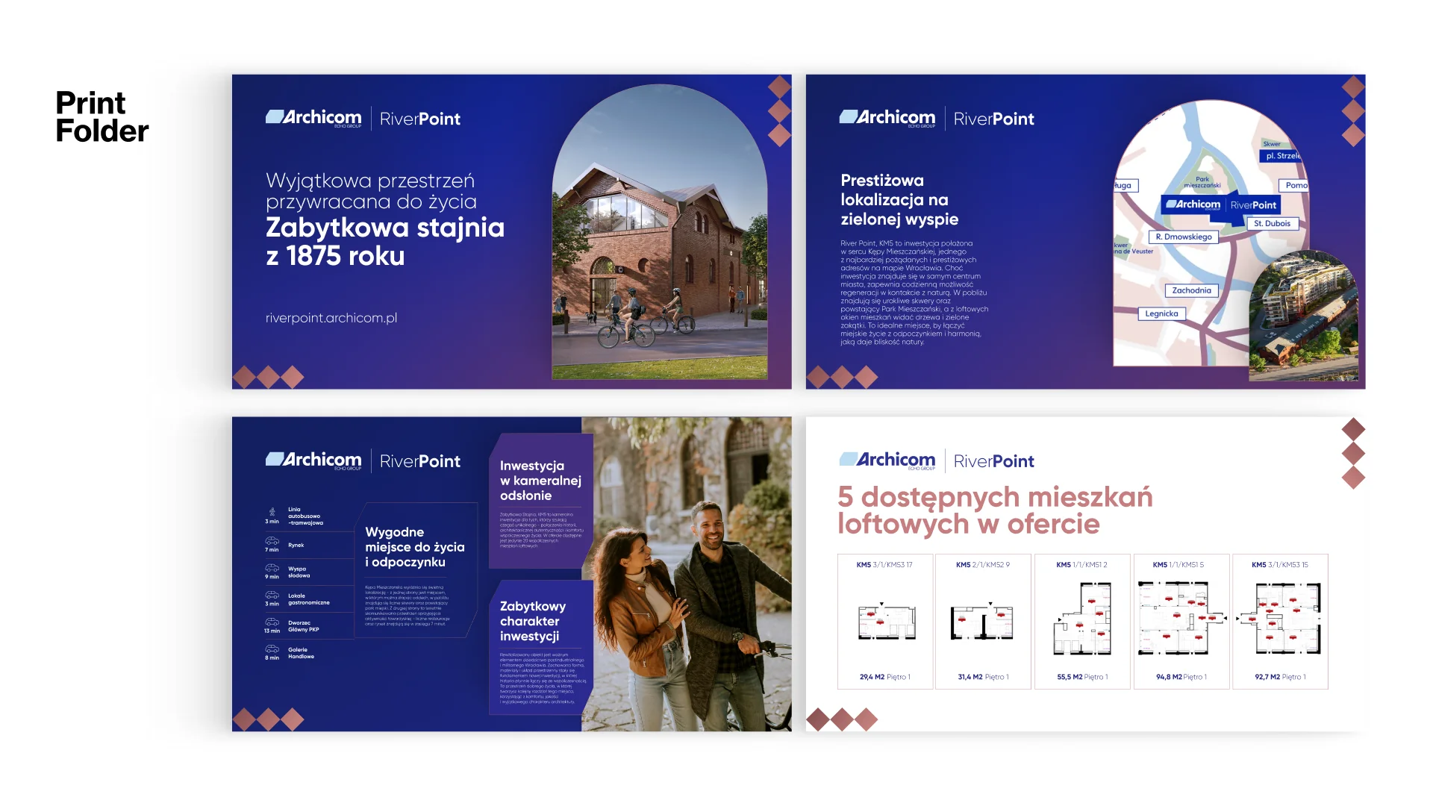Select the Print Folder title
Image resolution: width=1433 pixels, height=806 pixels.
tap(102, 117)
